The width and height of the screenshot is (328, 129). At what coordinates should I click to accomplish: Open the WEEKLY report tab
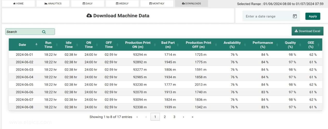122,4
